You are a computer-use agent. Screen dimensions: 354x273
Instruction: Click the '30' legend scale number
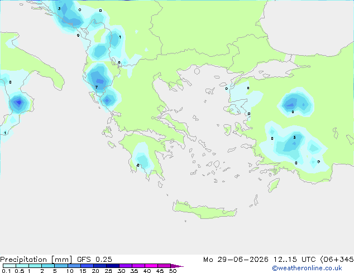pos(121,271)
